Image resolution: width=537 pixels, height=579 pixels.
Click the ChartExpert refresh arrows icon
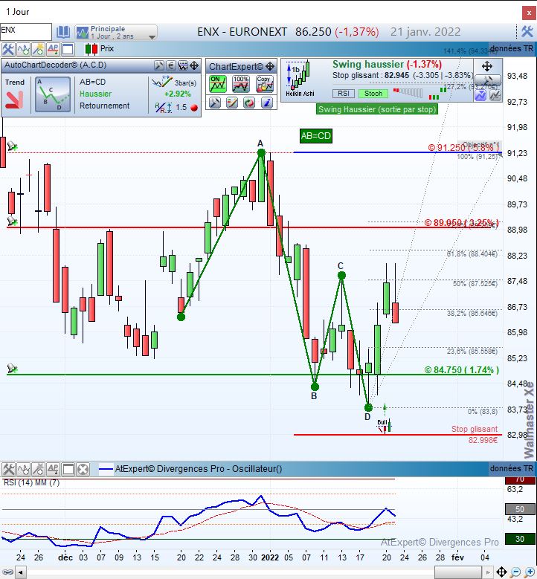249,103
